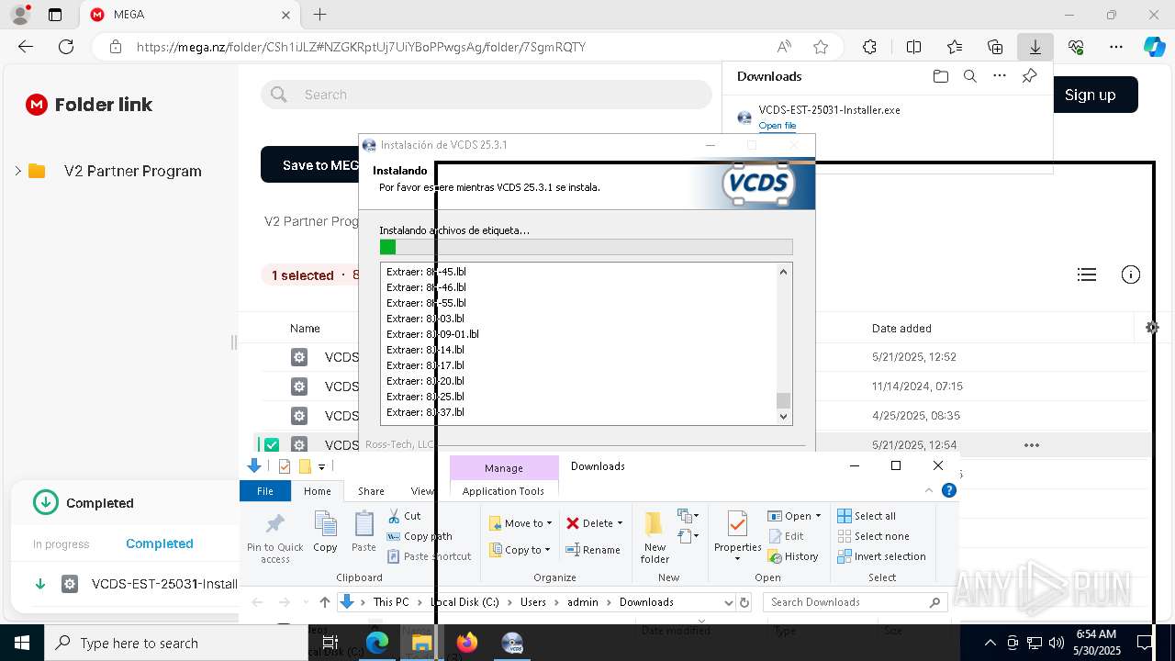
Task: Click the Search Downloads box in Explorer
Action: (856, 602)
